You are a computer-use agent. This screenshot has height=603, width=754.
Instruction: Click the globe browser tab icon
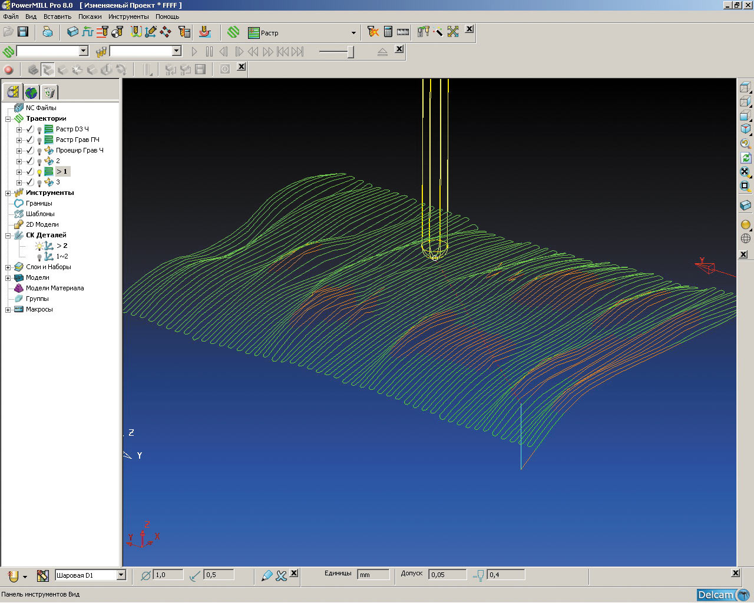31,92
